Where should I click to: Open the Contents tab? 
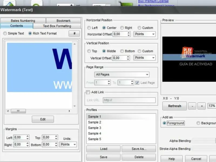pos(16,26)
